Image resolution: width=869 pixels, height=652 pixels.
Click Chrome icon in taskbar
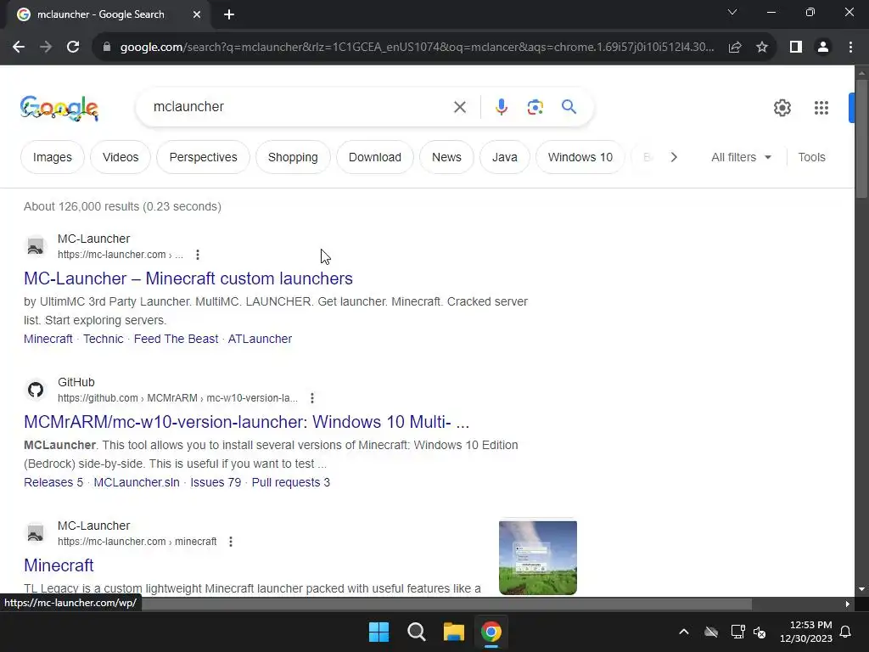491,632
